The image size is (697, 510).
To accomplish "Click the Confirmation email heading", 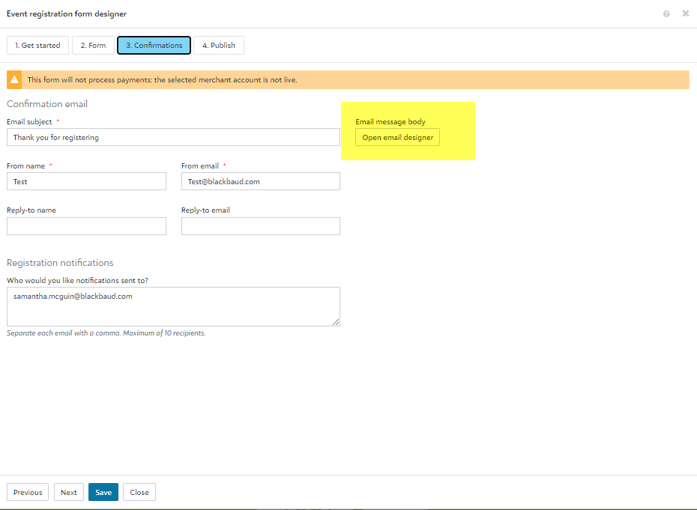I will [x=47, y=104].
